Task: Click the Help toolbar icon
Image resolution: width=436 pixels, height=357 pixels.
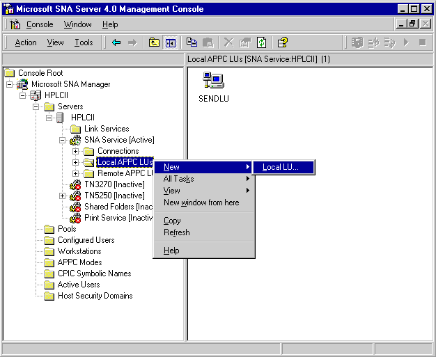Action: (x=282, y=42)
